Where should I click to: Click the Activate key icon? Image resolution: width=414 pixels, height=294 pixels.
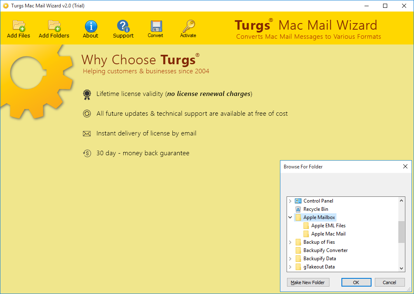pos(188,26)
